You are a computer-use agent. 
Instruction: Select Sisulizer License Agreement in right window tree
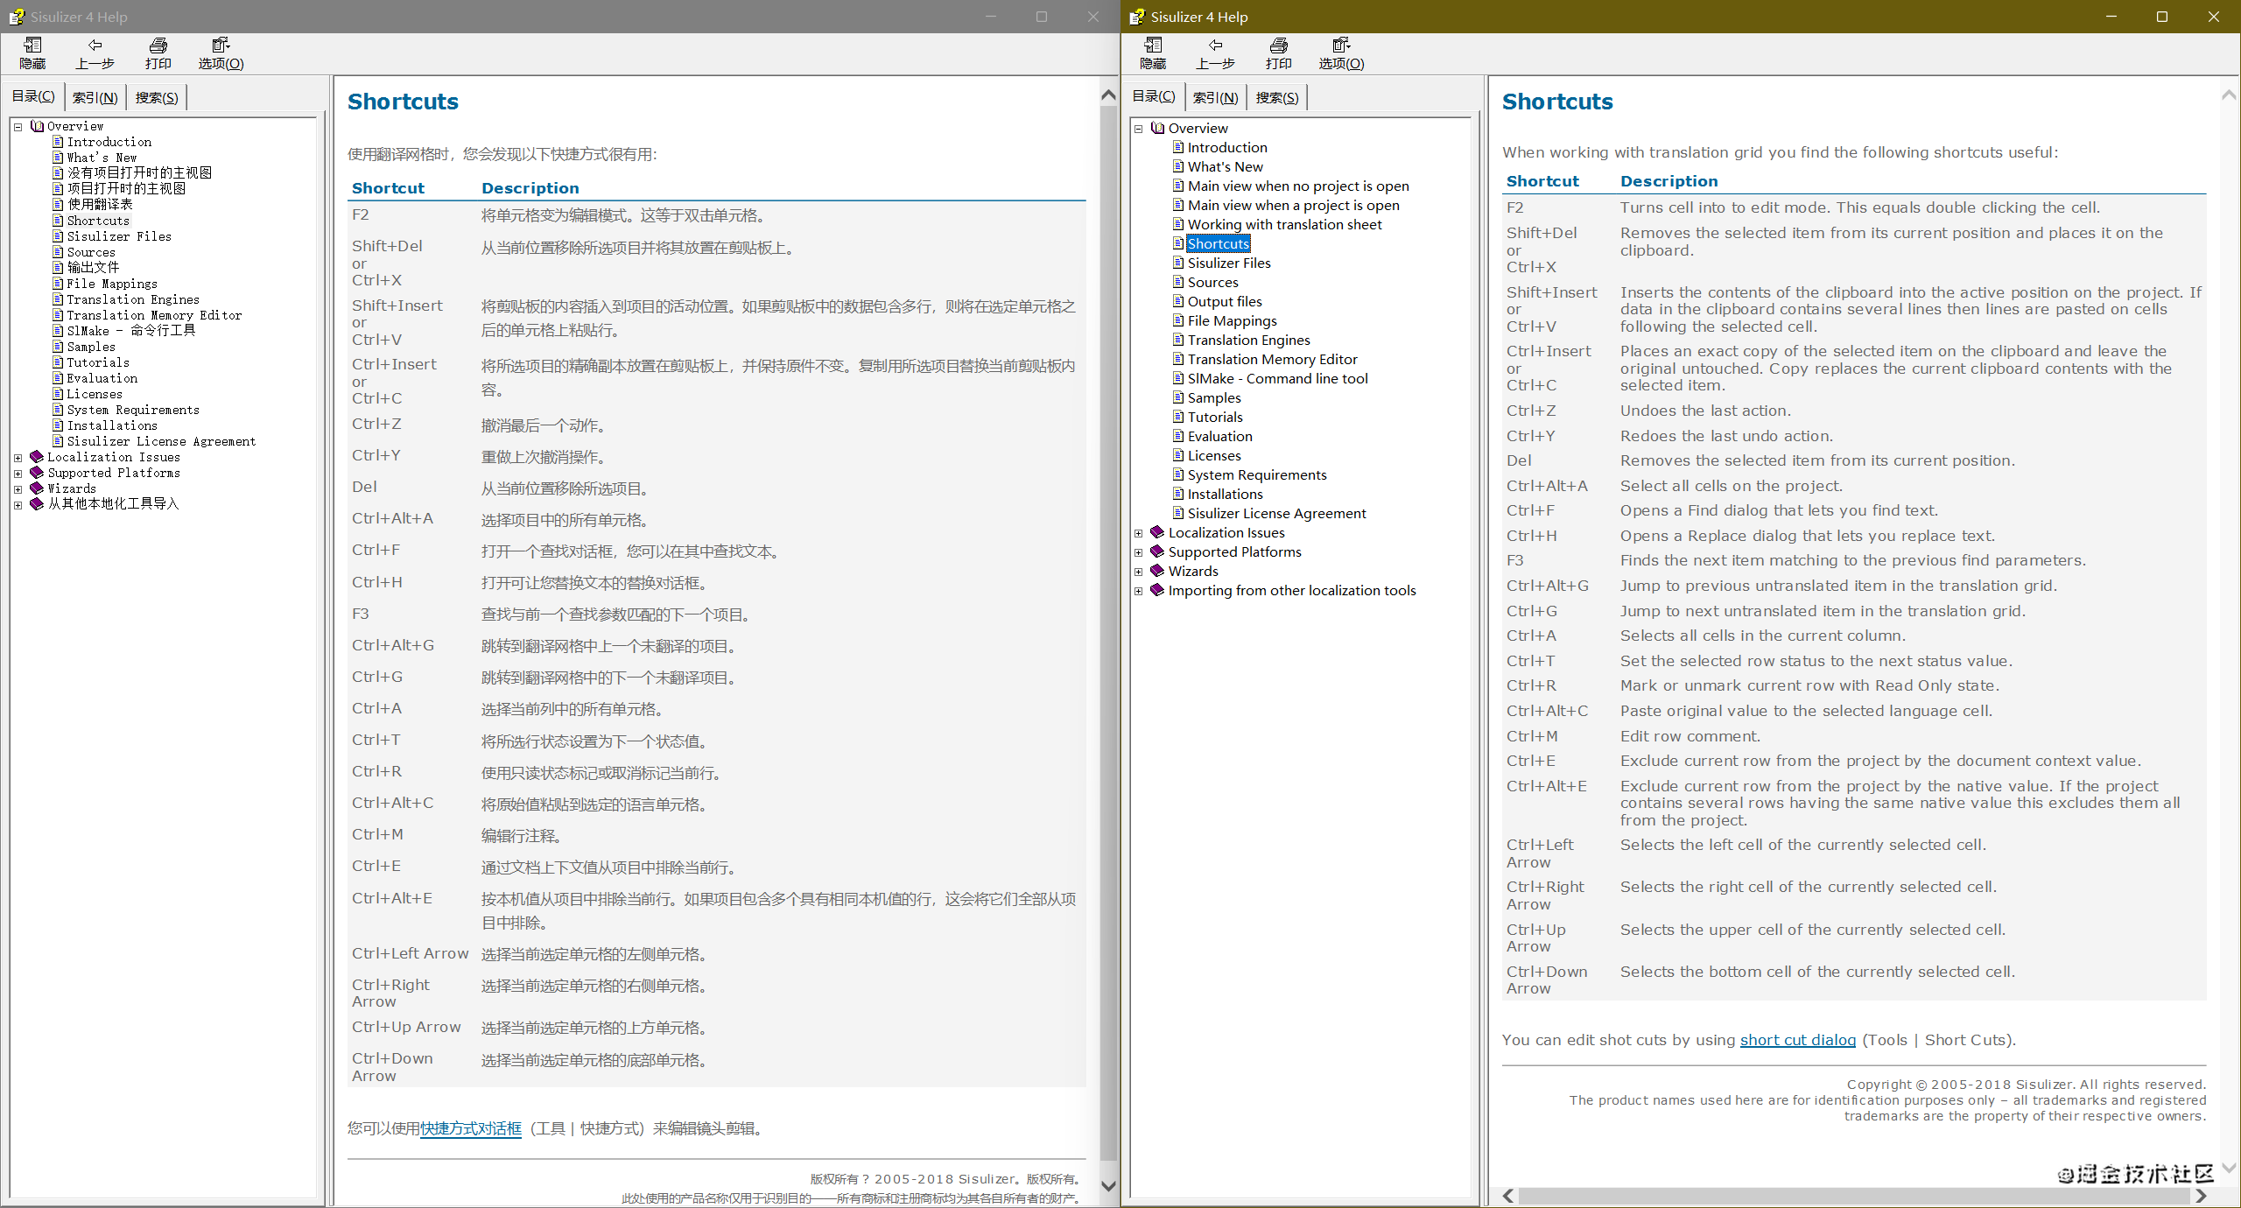click(1276, 513)
